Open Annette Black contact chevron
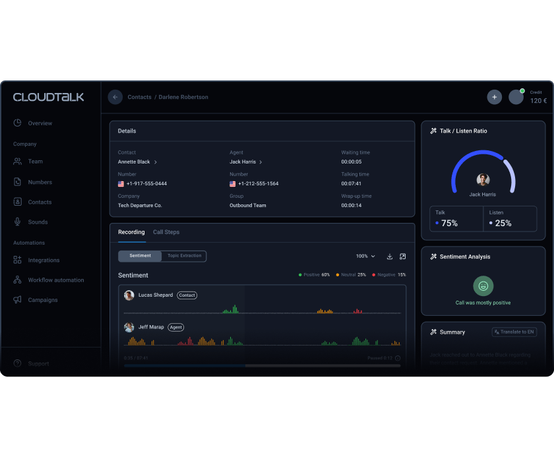This screenshot has height=455, width=554. coord(156,162)
